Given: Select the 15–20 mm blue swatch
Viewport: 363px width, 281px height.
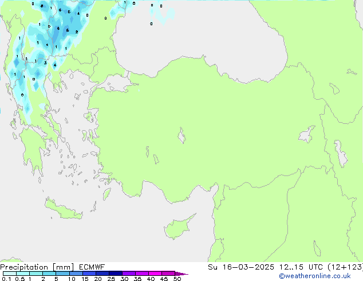Looking at the screenshot, I should point(89,274).
